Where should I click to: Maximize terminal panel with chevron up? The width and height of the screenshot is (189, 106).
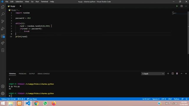182,74
